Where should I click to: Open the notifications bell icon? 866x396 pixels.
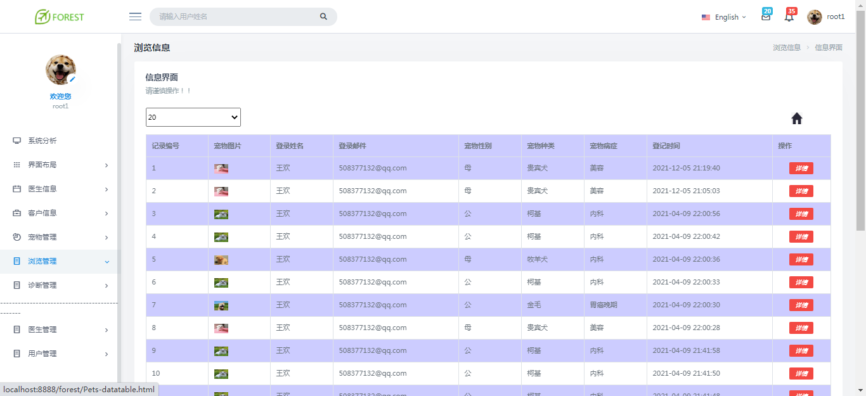(789, 17)
